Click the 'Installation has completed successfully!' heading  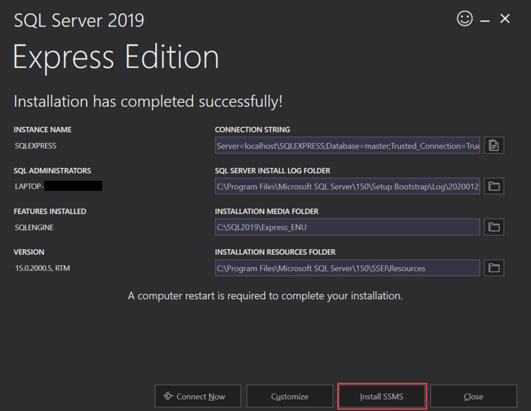(x=148, y=101)
